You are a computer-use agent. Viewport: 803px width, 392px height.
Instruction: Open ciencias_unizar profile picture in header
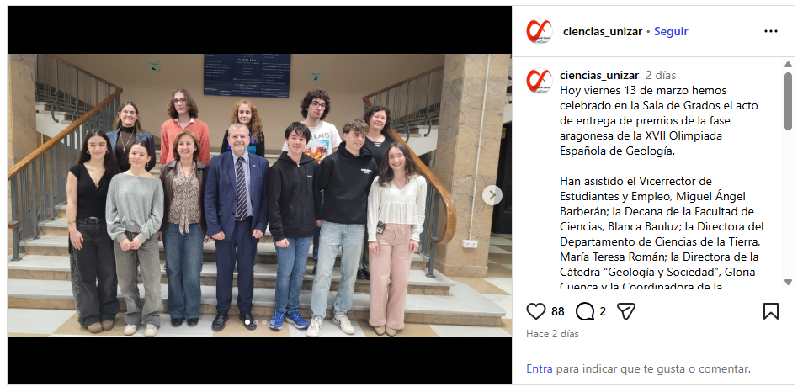[x=540, y=31]
